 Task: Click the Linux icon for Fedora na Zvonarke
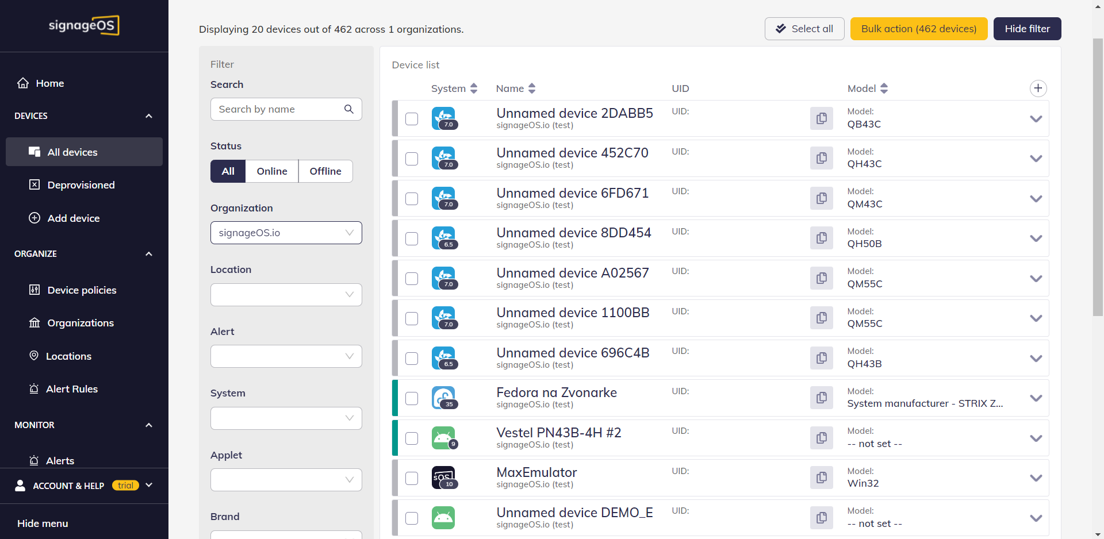pyautogui.click(x=443, y=398)
